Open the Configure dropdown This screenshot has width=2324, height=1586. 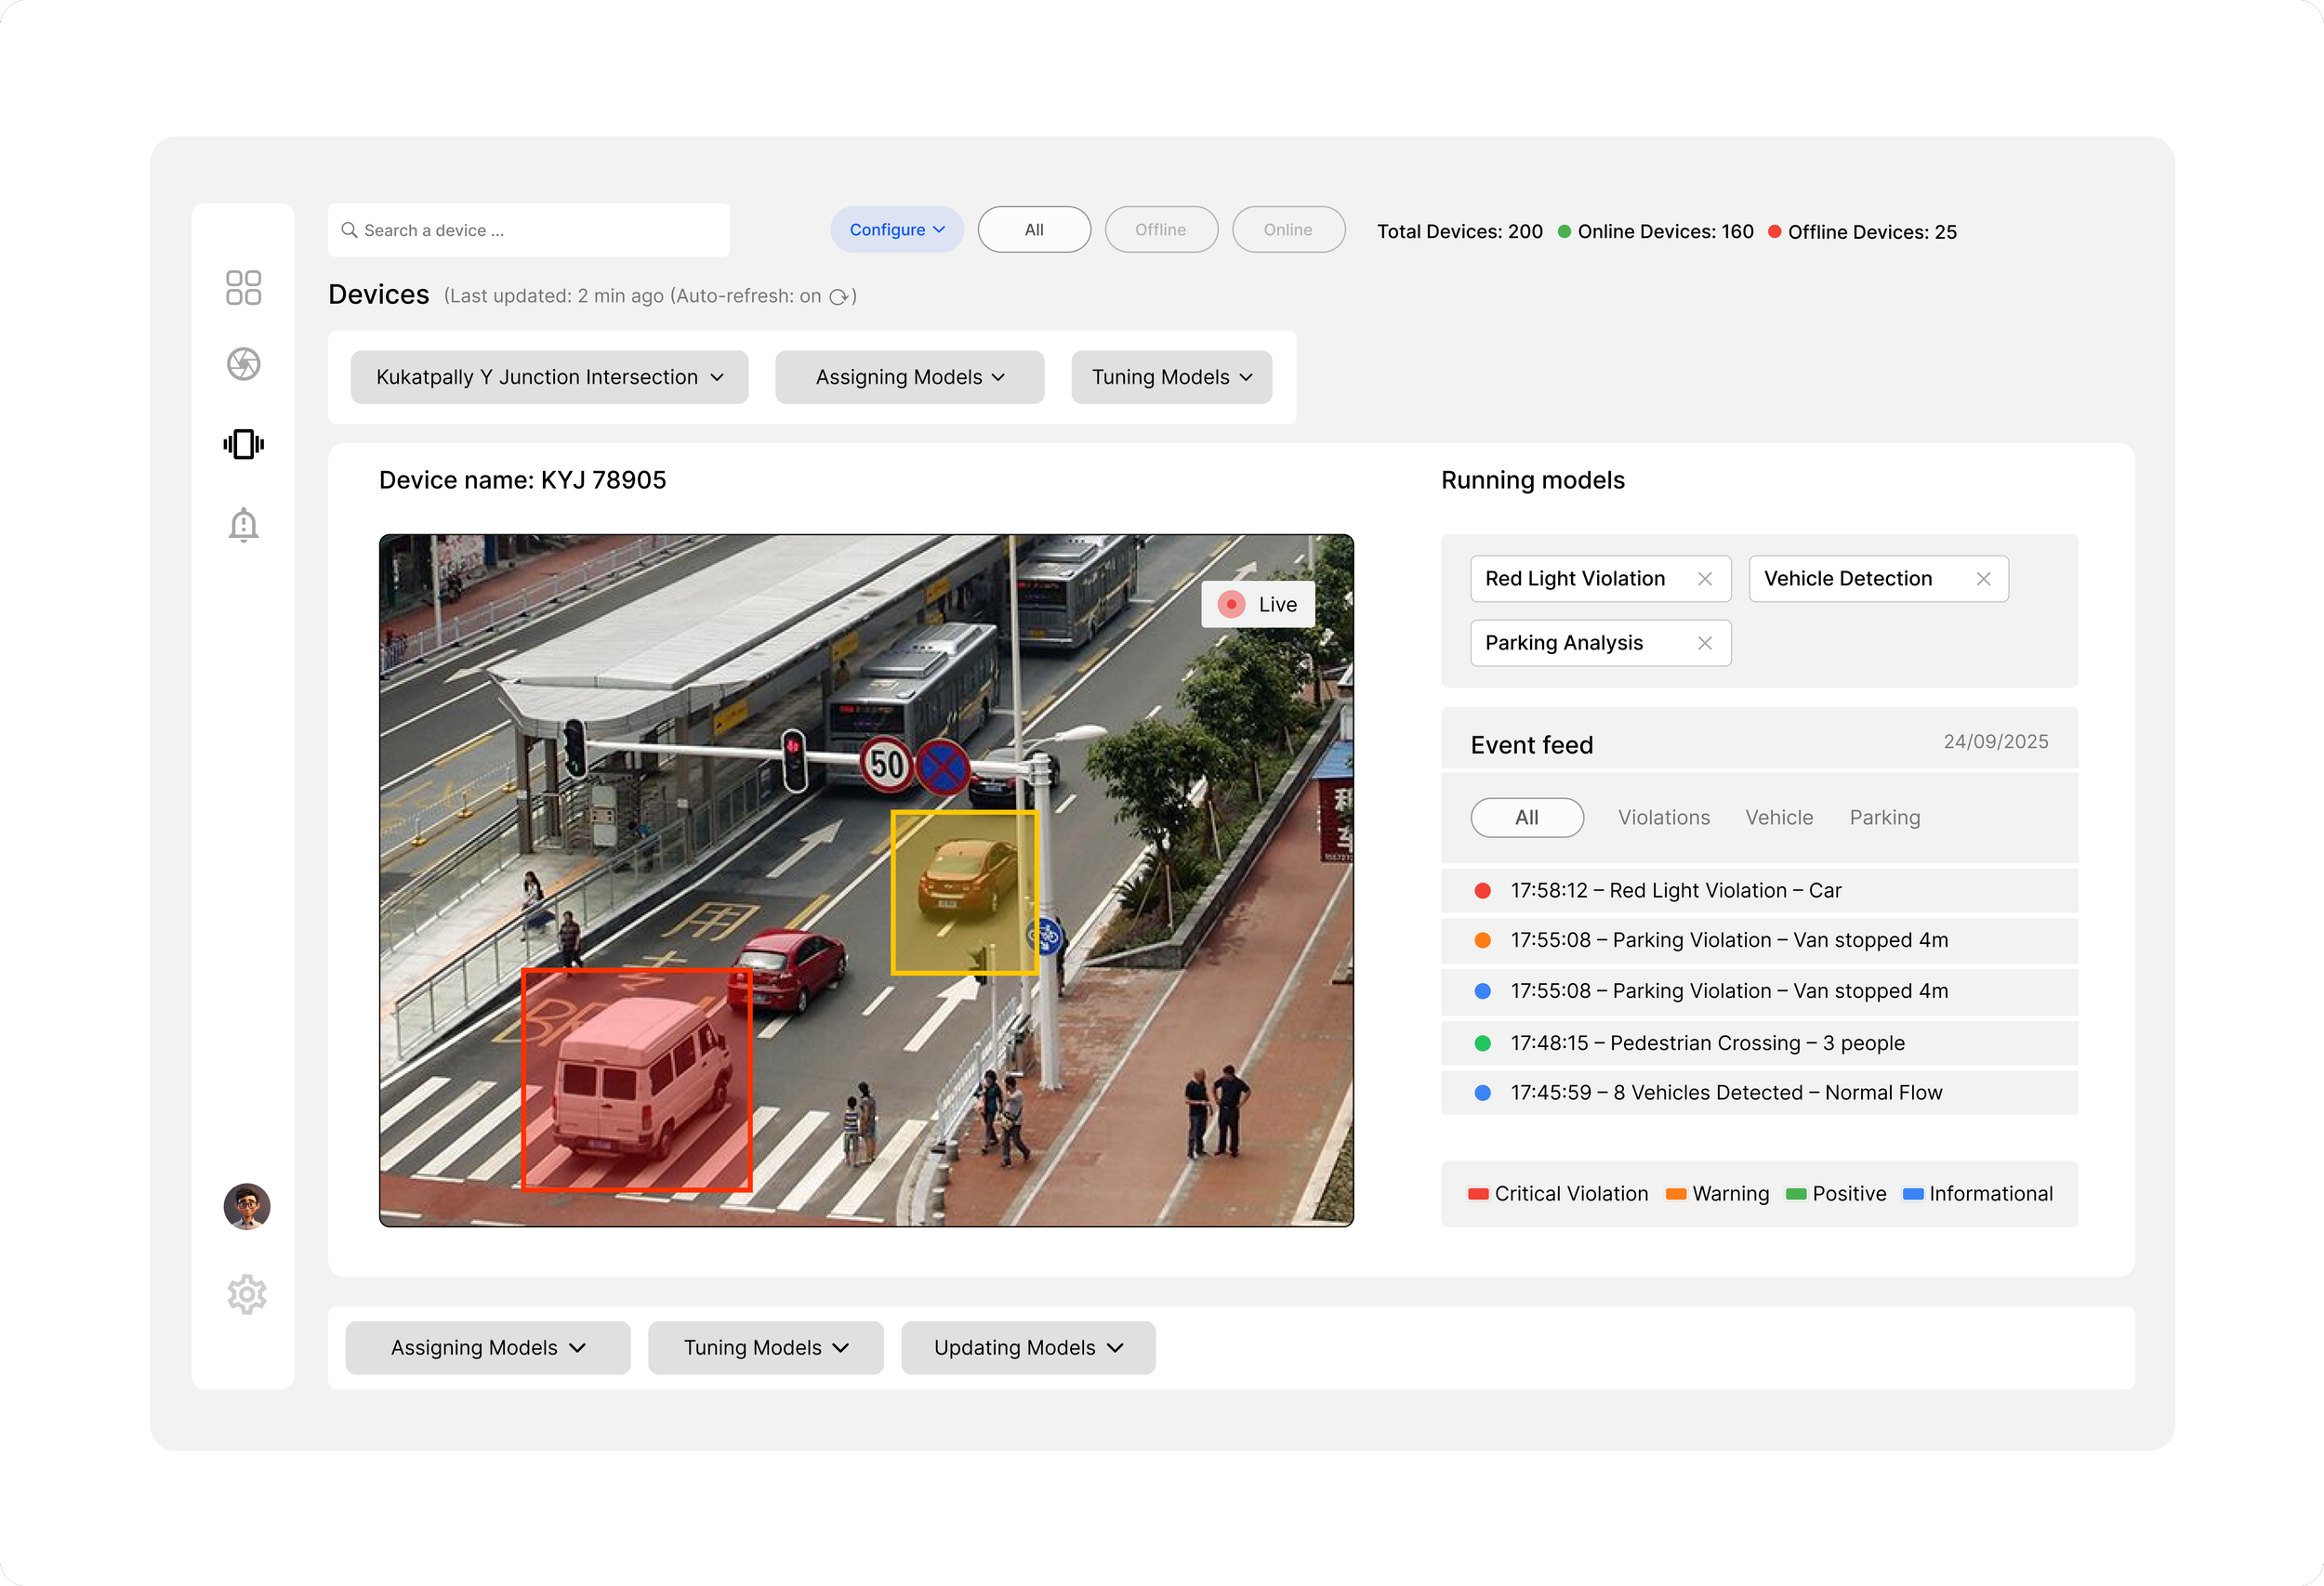pos(896,229)
